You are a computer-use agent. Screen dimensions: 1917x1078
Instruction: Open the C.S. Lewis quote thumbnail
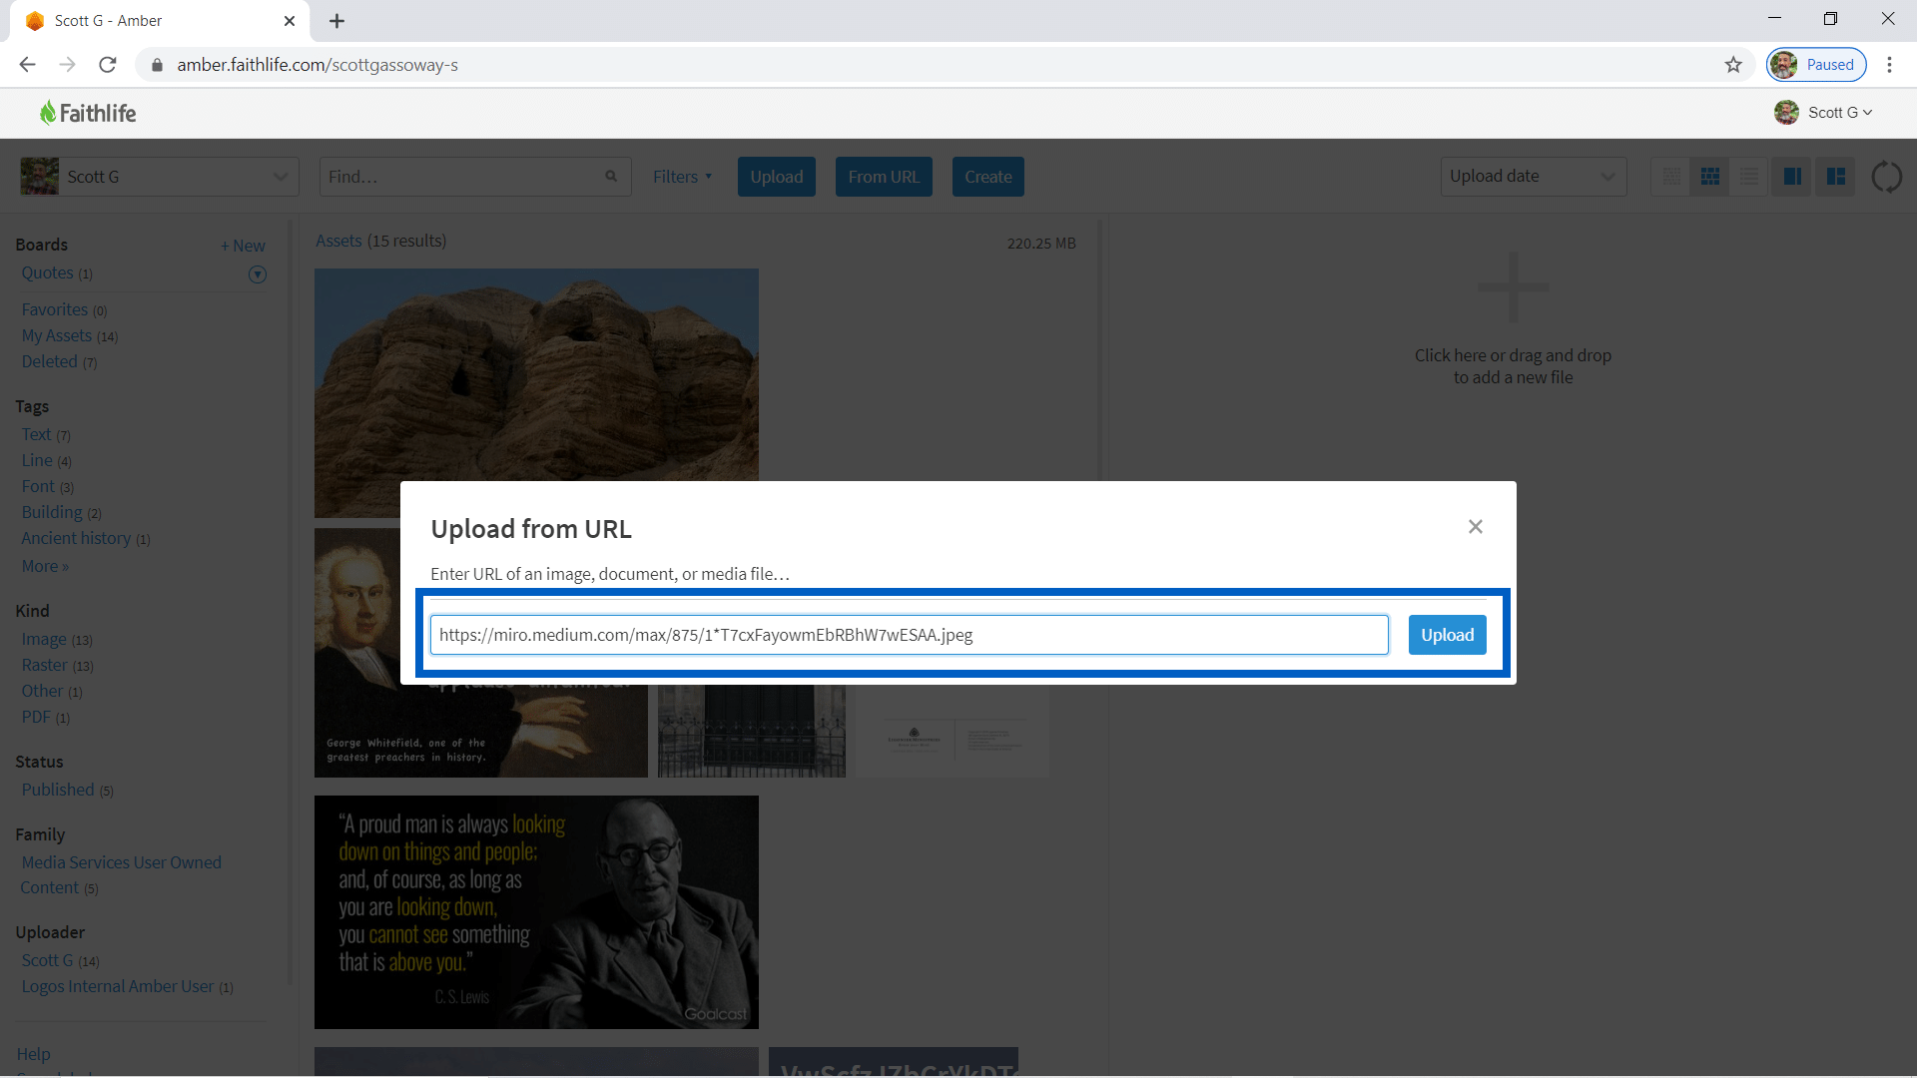coord(536,912)
